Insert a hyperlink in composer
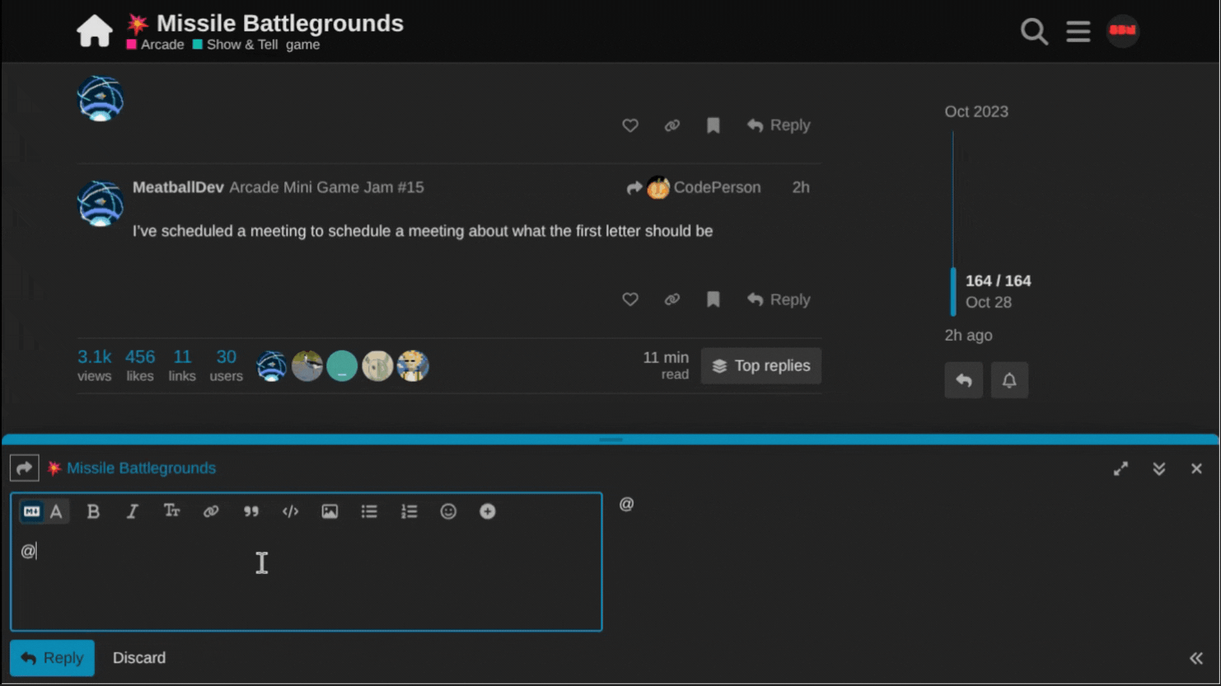The width and height of the screenshot is (1221, 686). [x=211, y=511]
